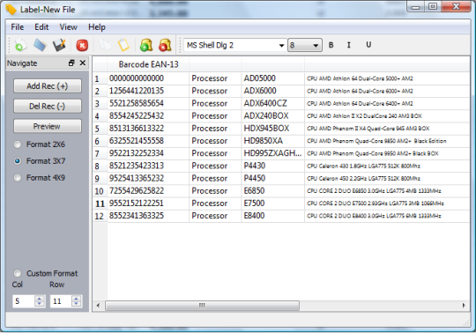Click the horizontal scrollbar's right arrow
The height and width of the screenshot is (333, 476).
click(464, 306)
